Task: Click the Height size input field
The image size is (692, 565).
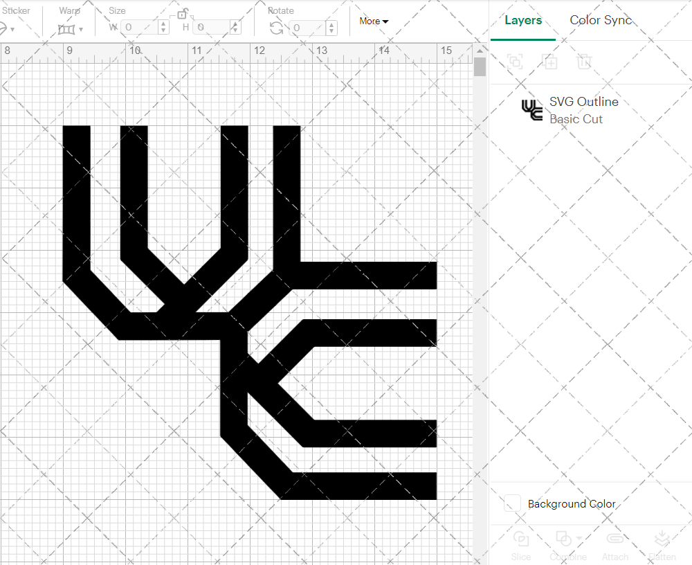Action: click(211, 28)
